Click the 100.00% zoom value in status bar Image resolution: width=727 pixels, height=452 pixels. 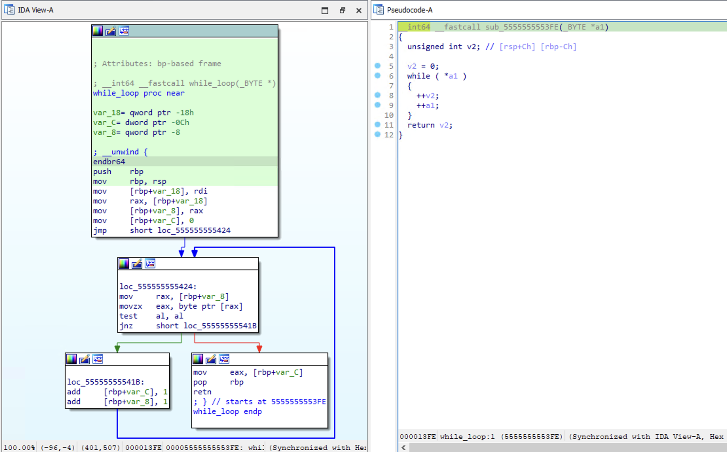click(x=19, y=447)
